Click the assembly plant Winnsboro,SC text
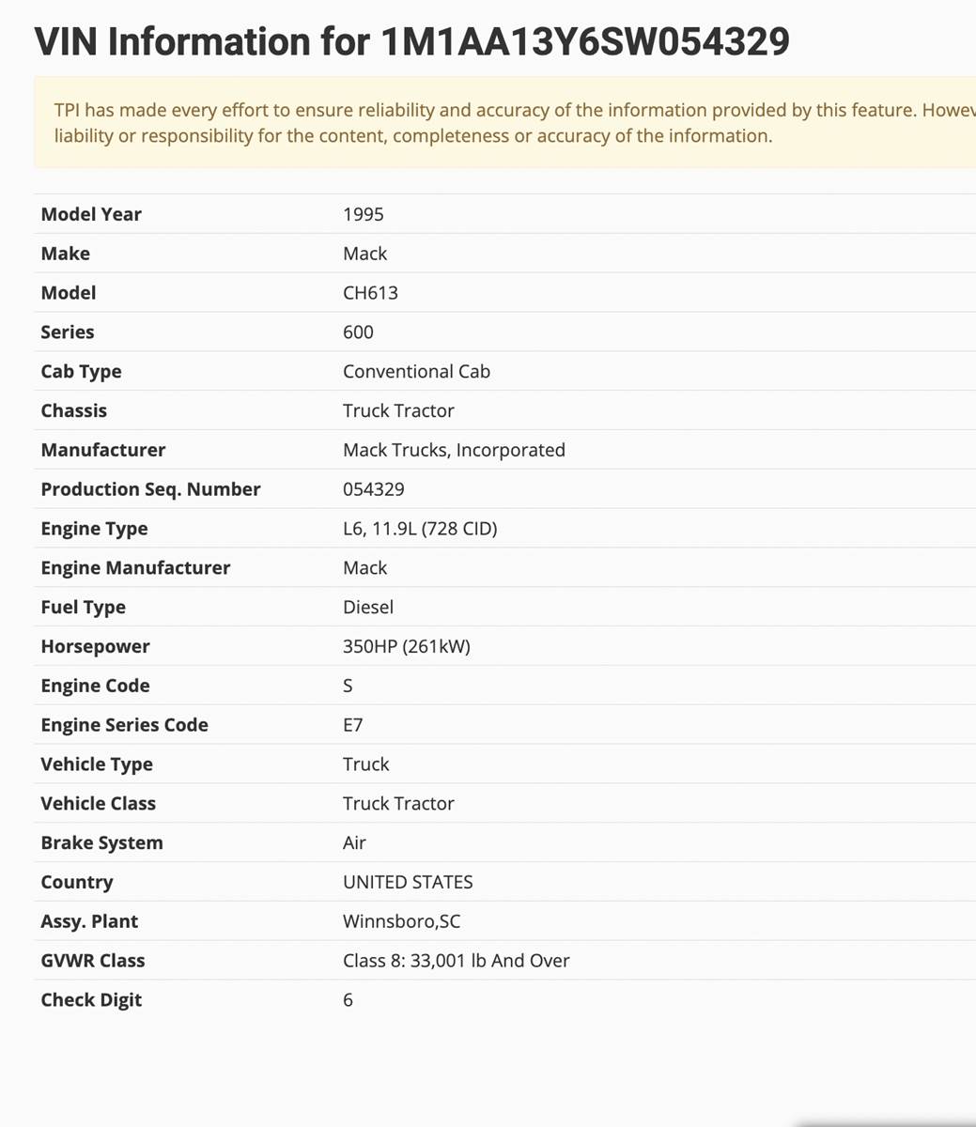The image size is (976, 1127). [x=402, y=921]
